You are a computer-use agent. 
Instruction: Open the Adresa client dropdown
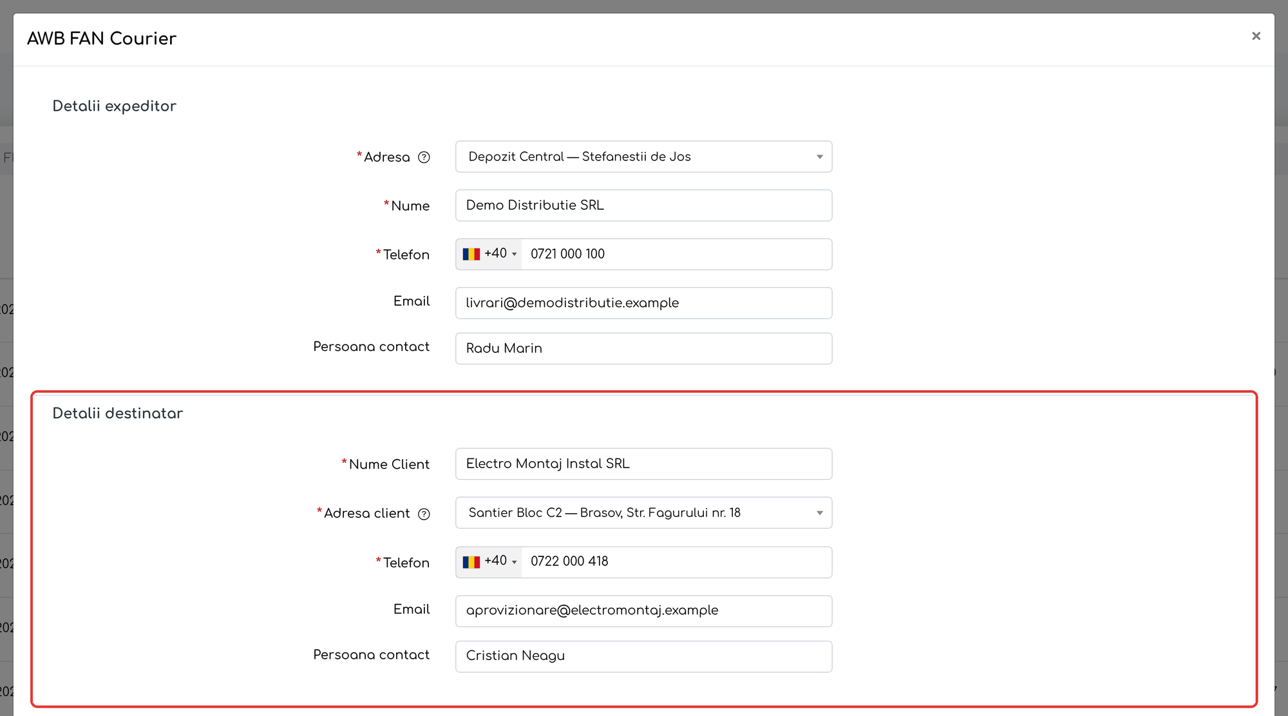click(643, 513)
